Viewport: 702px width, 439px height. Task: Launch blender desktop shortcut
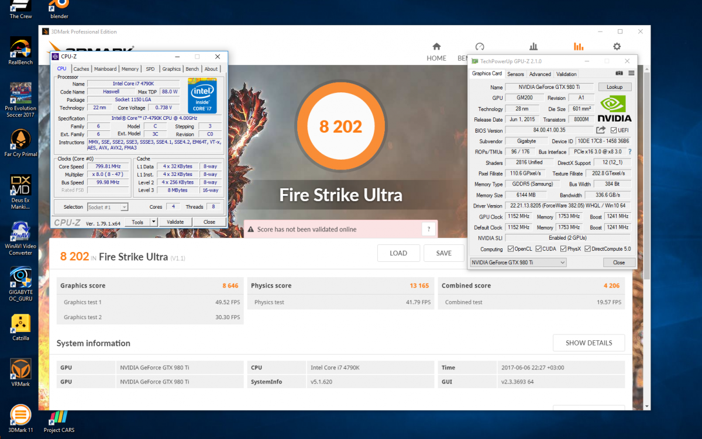pos(59,9)
